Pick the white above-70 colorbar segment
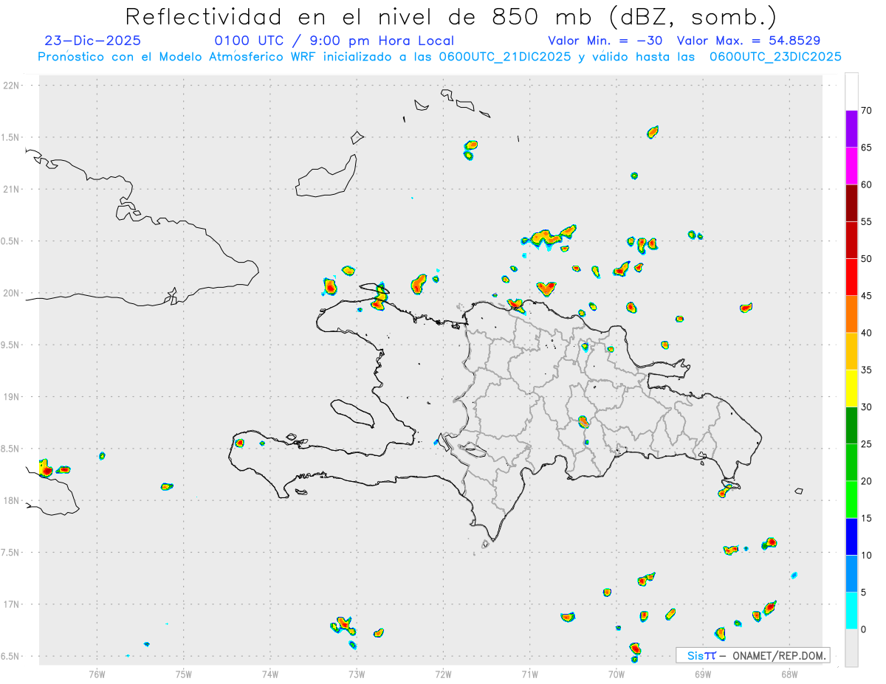Image resolution: width=886 pixels, height=684 pixels. 851,91
